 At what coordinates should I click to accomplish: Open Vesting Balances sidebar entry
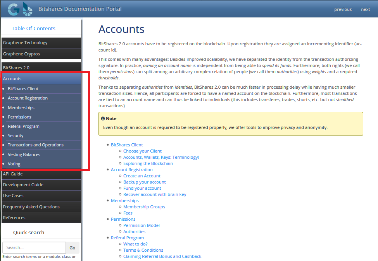[24, 155]
